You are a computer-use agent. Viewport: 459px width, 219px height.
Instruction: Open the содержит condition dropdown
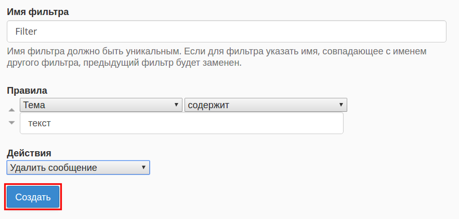(x=266, y=105)
